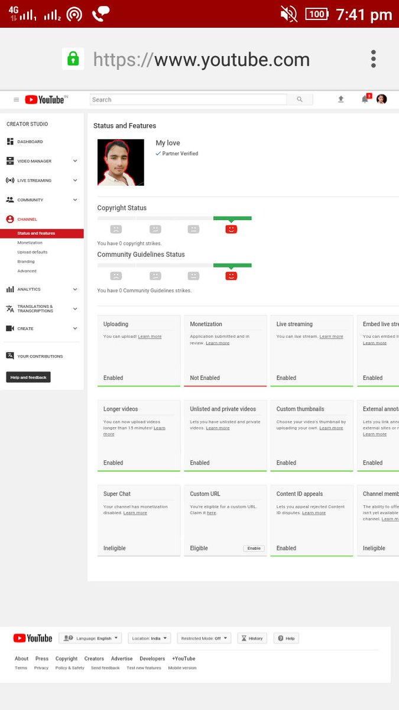The width and height of the screenshot is (399, 710).
Task: Open the Location: India dropdown
Action: (x=150, y=638)
